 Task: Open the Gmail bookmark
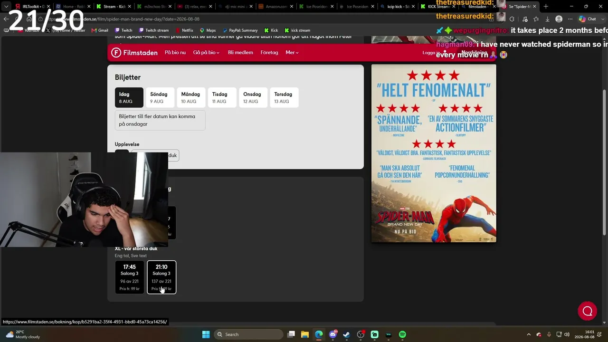[x=100, y=30]
